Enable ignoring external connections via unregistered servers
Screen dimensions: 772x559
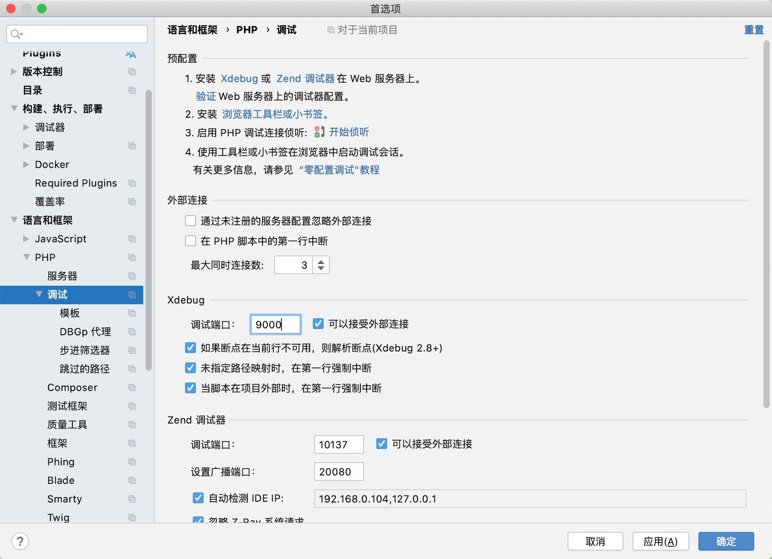click(x=190, y=221)
